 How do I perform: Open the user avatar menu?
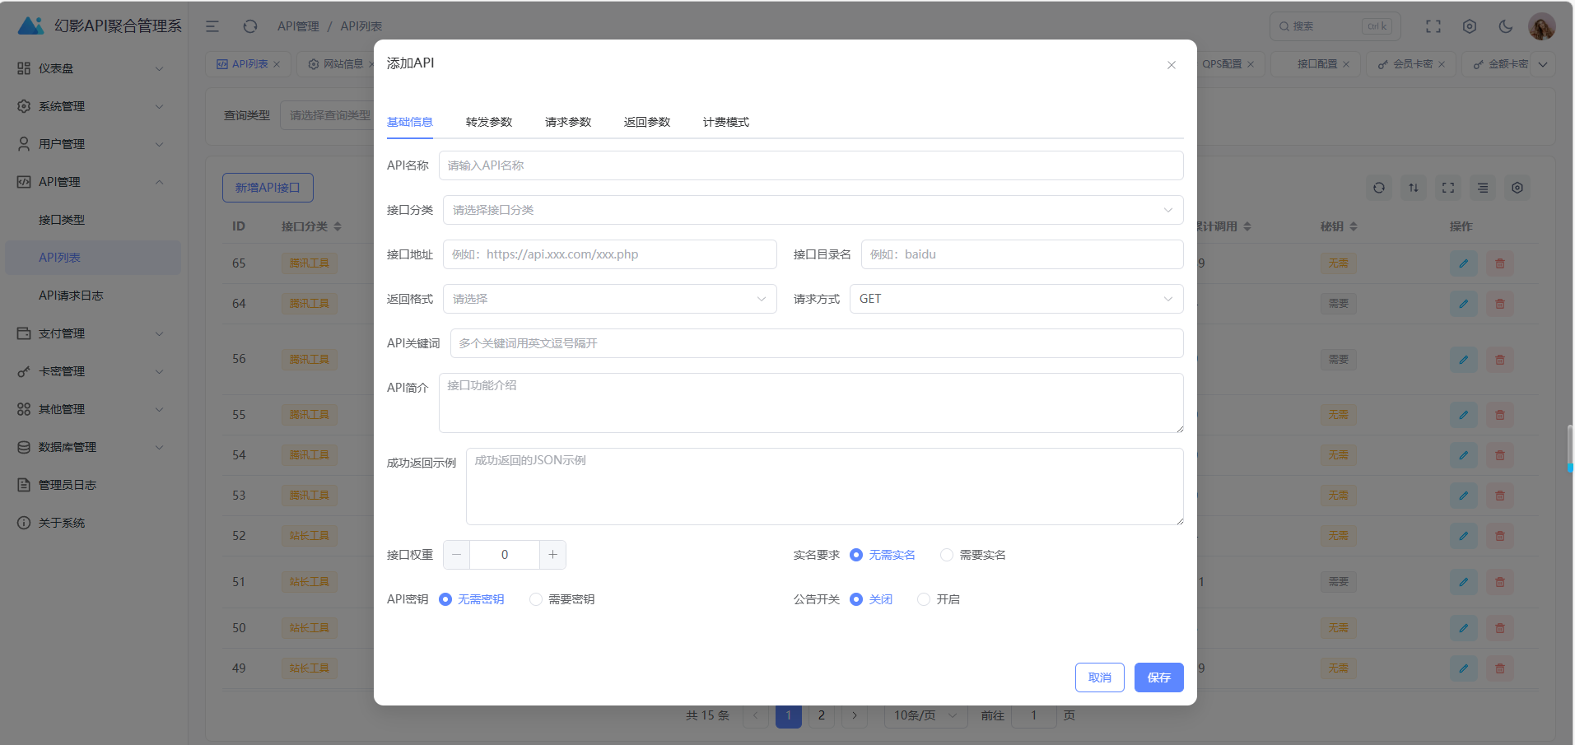pos(1542,26)
